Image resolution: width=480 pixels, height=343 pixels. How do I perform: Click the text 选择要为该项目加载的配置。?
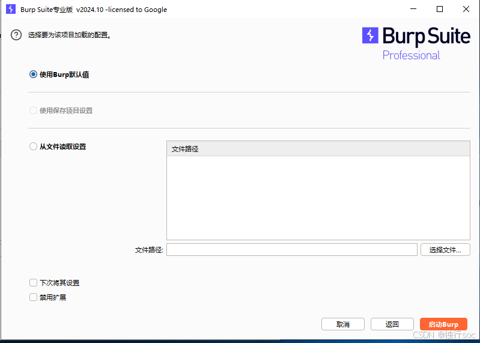pyautogui.click(x=70, y=35)
